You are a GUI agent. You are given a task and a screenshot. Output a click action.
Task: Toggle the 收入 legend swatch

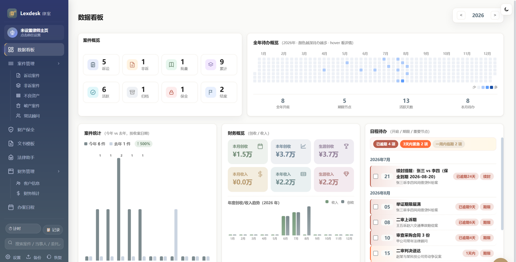[x=327, y=202]
